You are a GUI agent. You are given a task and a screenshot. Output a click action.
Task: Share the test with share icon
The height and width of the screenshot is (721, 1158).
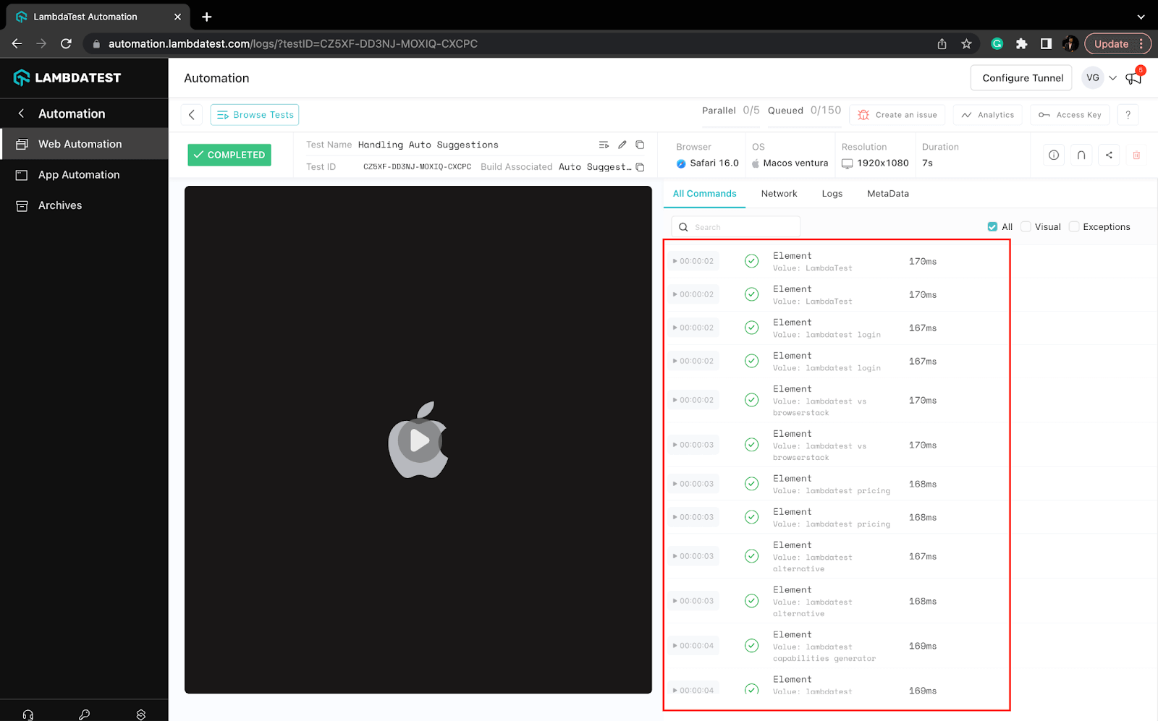point(1109,155)
